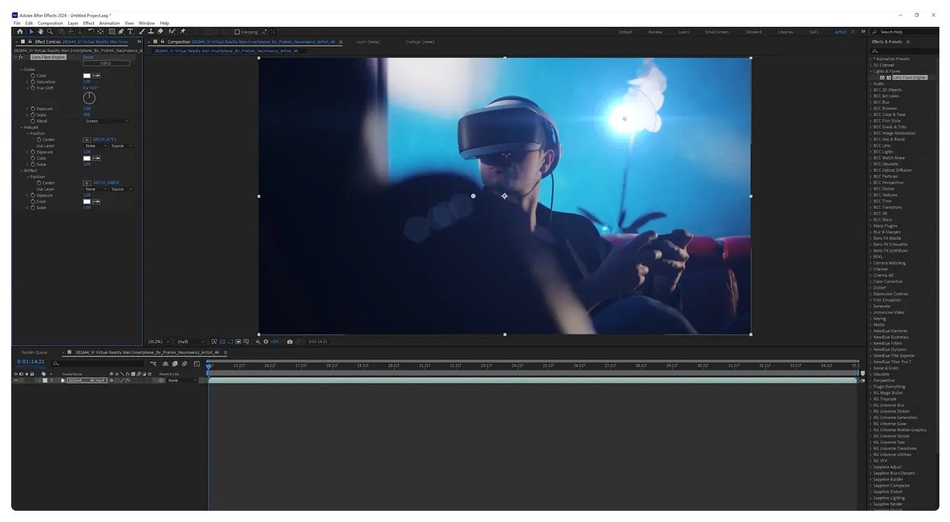Click the Hotspot Color swatch
The image size is (950, 522).
click(86, 158)
